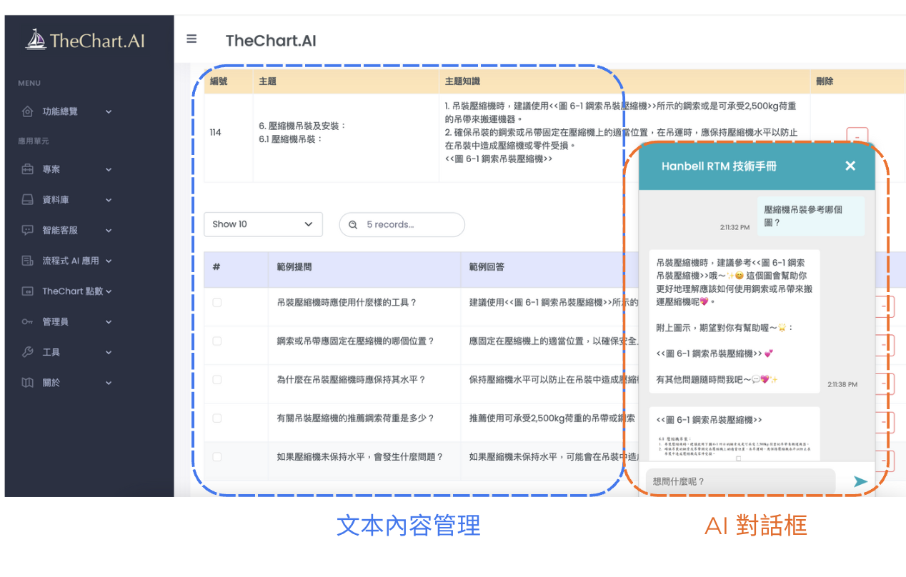This screenshot has height=577, width=906.
Task: Click the hamburger menu icon
Action: 191,39
